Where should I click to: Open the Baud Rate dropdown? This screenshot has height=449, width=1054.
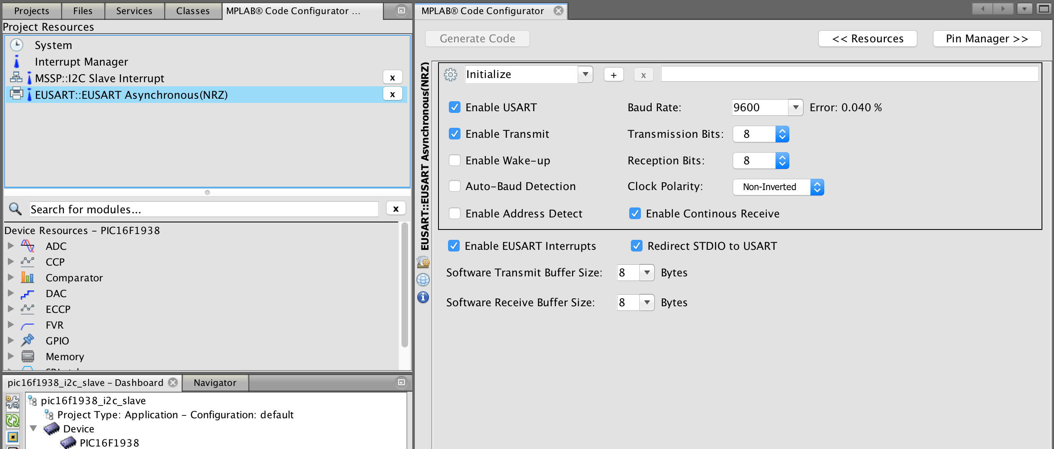point(795,107)
